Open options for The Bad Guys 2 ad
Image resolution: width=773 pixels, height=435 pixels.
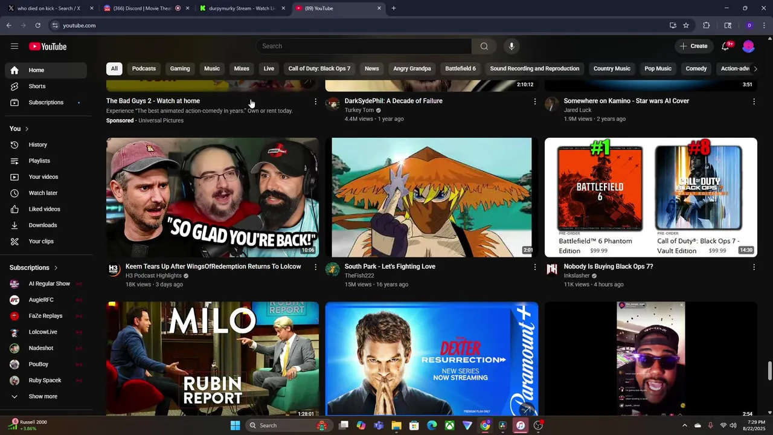pyautogui.click(x=315, y=101)
